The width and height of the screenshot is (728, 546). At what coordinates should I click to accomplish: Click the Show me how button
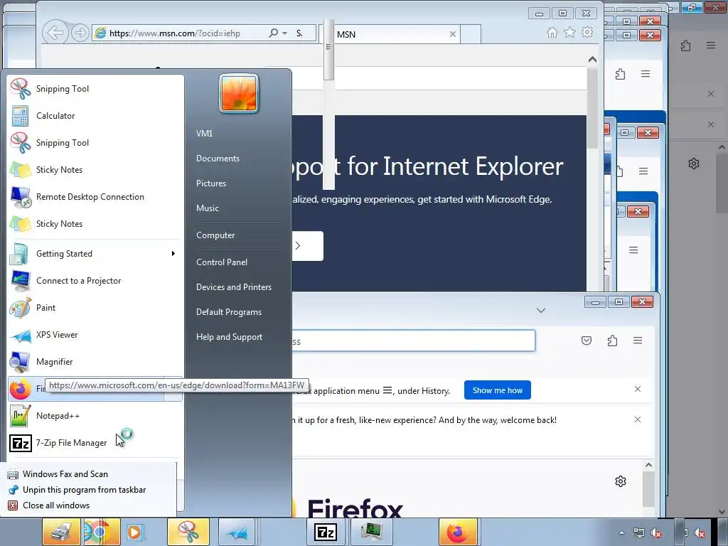pyautogui.click(x=497, y=390)
